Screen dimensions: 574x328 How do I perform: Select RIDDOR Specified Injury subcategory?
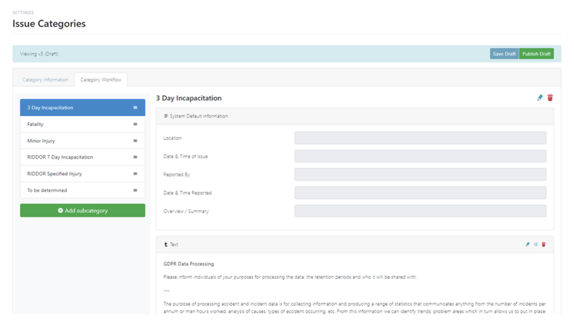coord(83,174)
